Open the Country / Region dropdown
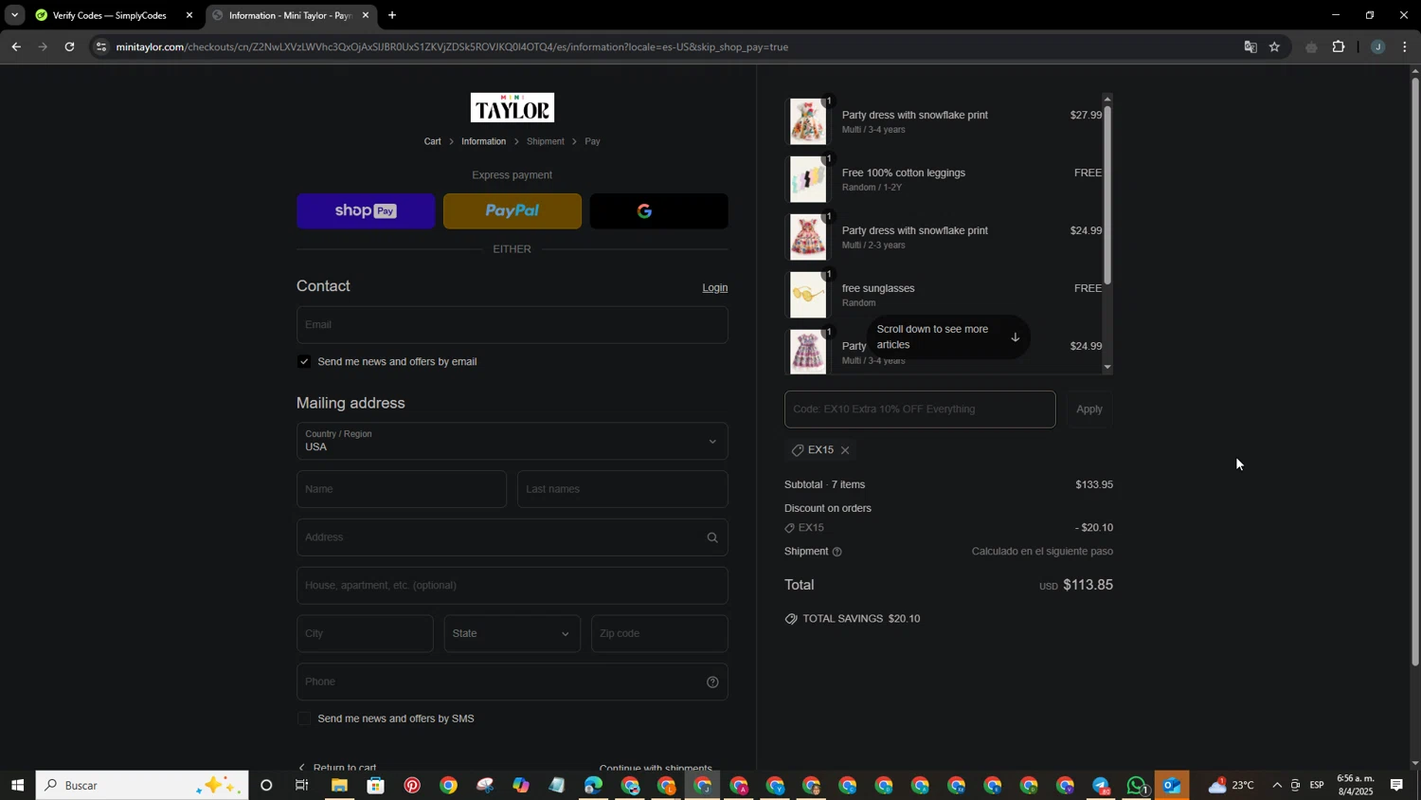The width and height of the screenshot is (1421, 800). point(513,441)
